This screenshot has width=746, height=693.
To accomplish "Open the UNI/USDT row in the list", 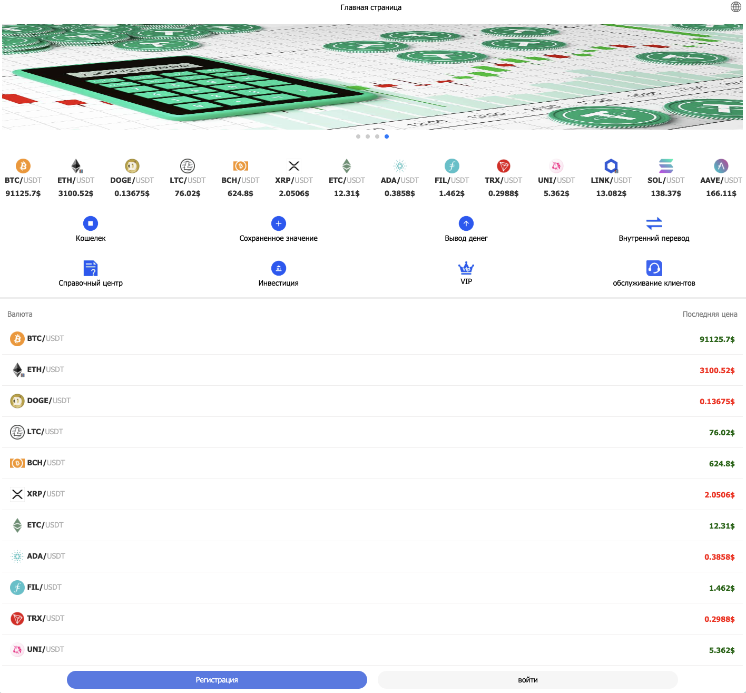I will click(373, 650).
